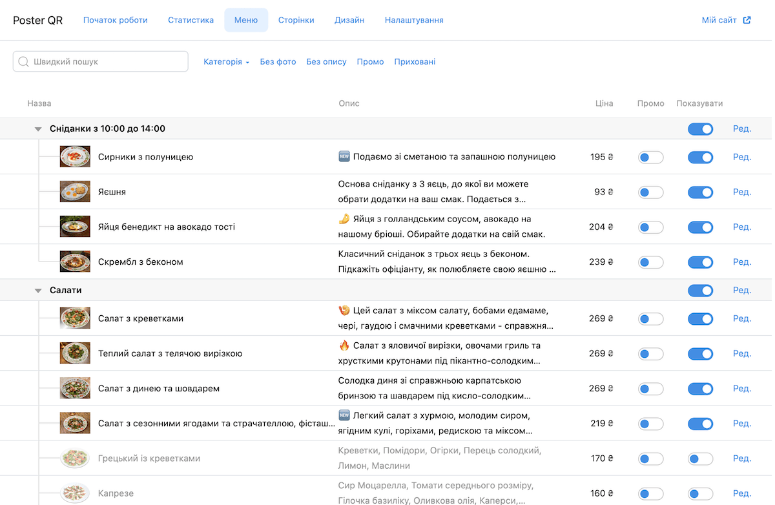This screenshot has width=775, height=505.
Task: Click the Швидкий пошук search field
Action: 101,61
